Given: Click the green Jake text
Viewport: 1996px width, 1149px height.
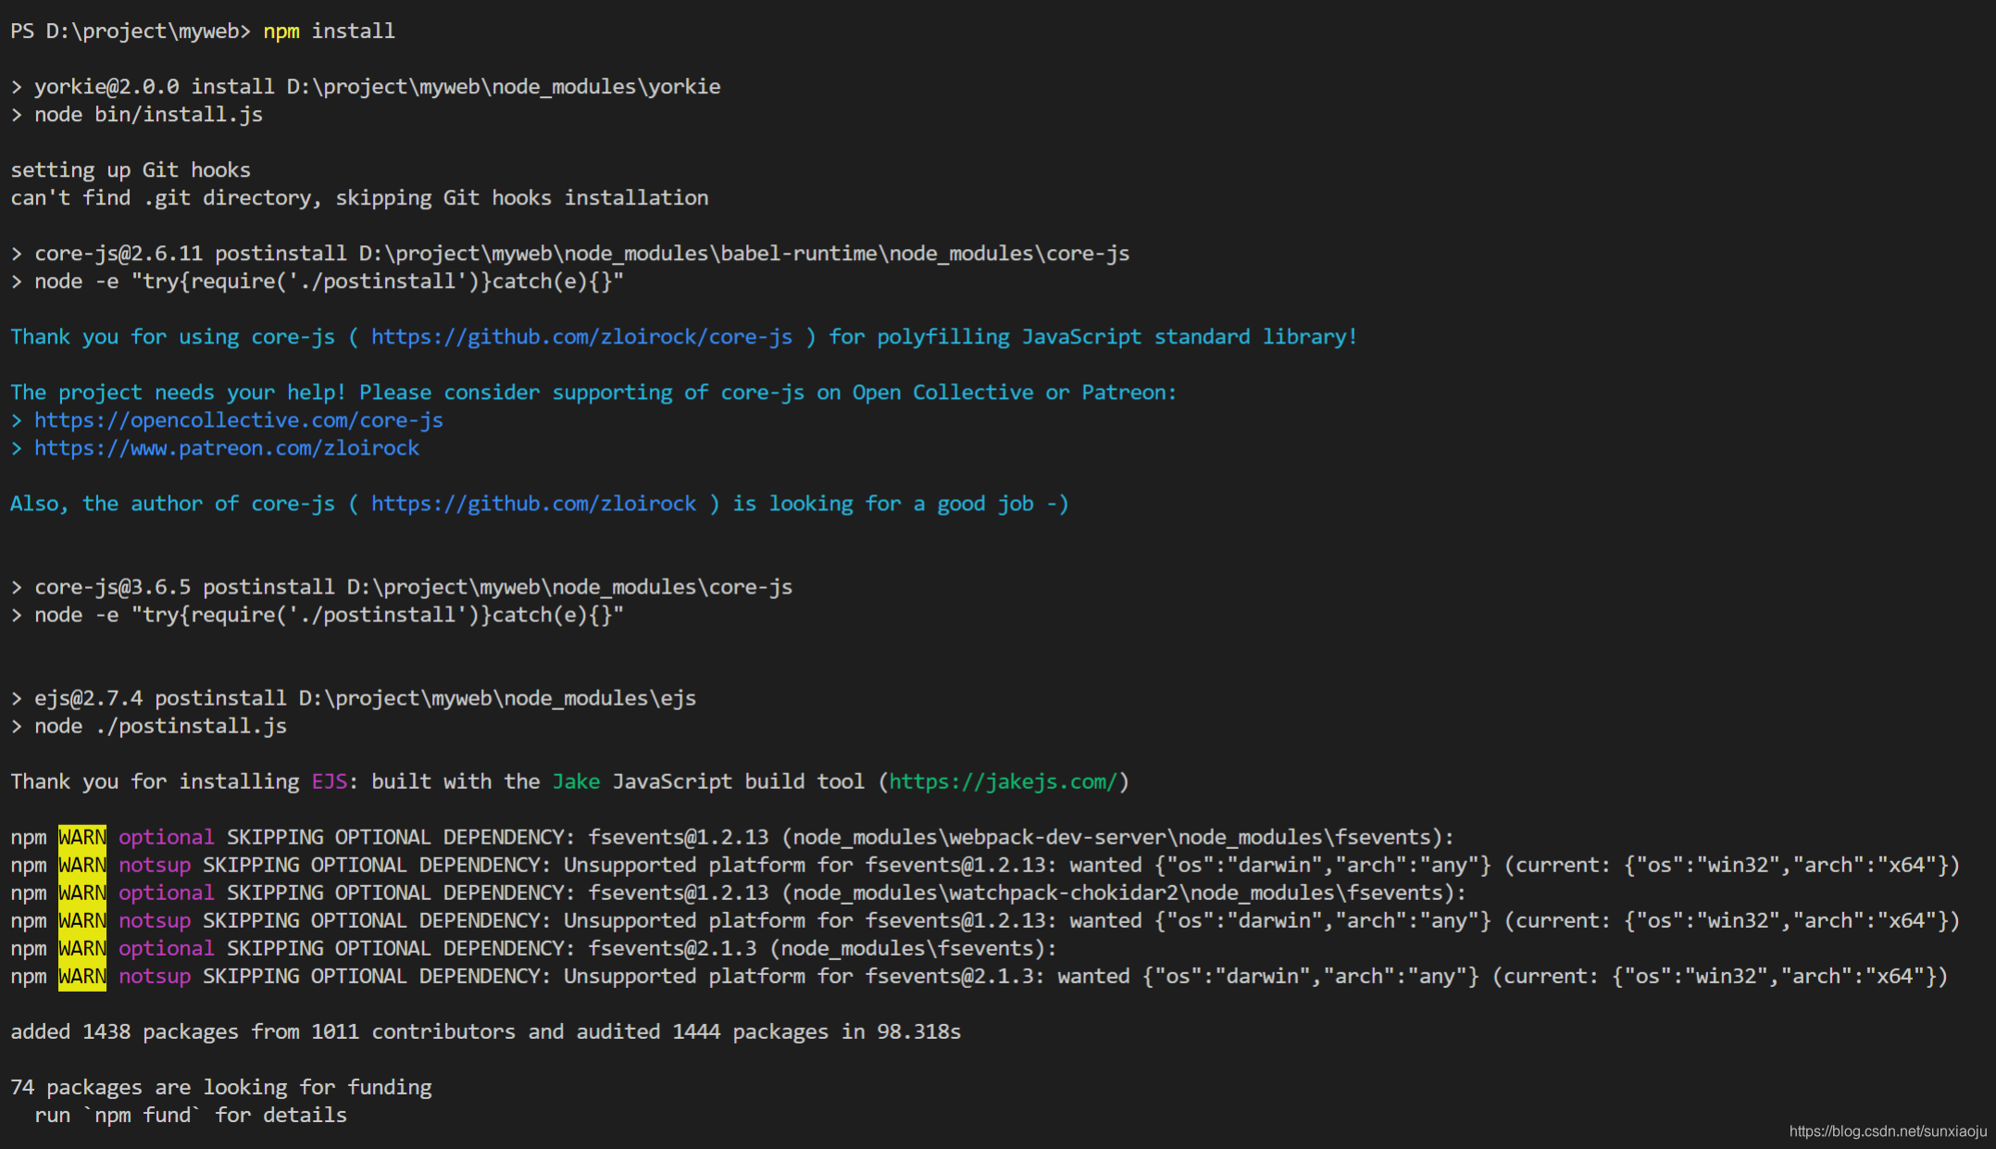Looking at the screenshot, I should coord(576,781).
